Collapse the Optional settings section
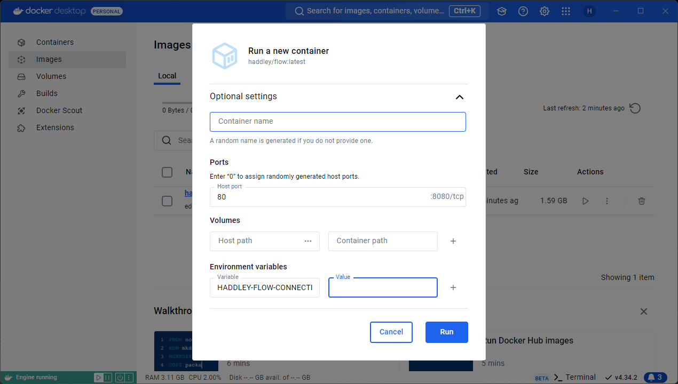The width and height of the screenshot is (678, 384). [x=459, y=97]
